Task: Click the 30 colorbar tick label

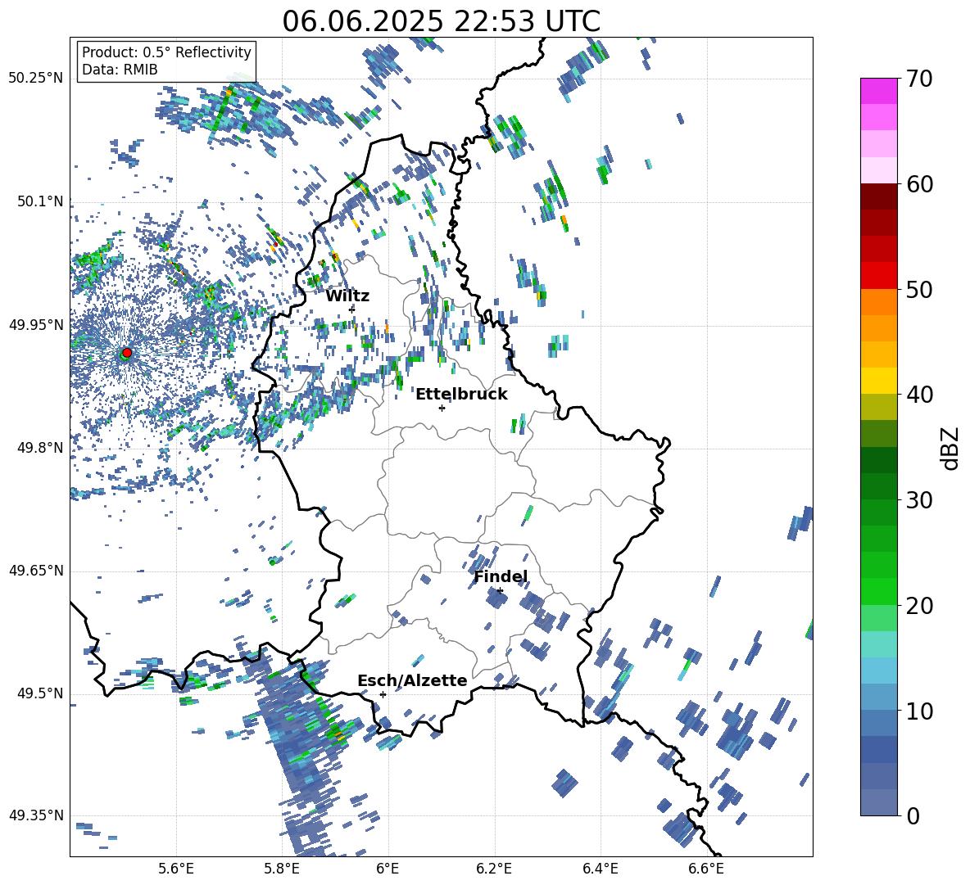Action: 918,500
